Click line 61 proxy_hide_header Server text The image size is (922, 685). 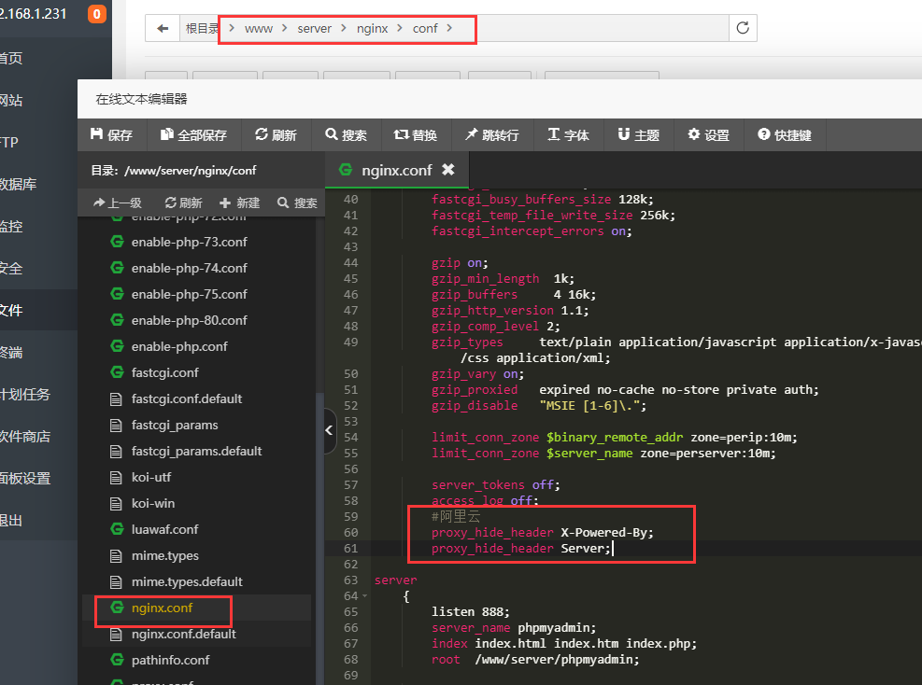click(x=521, y=548)
